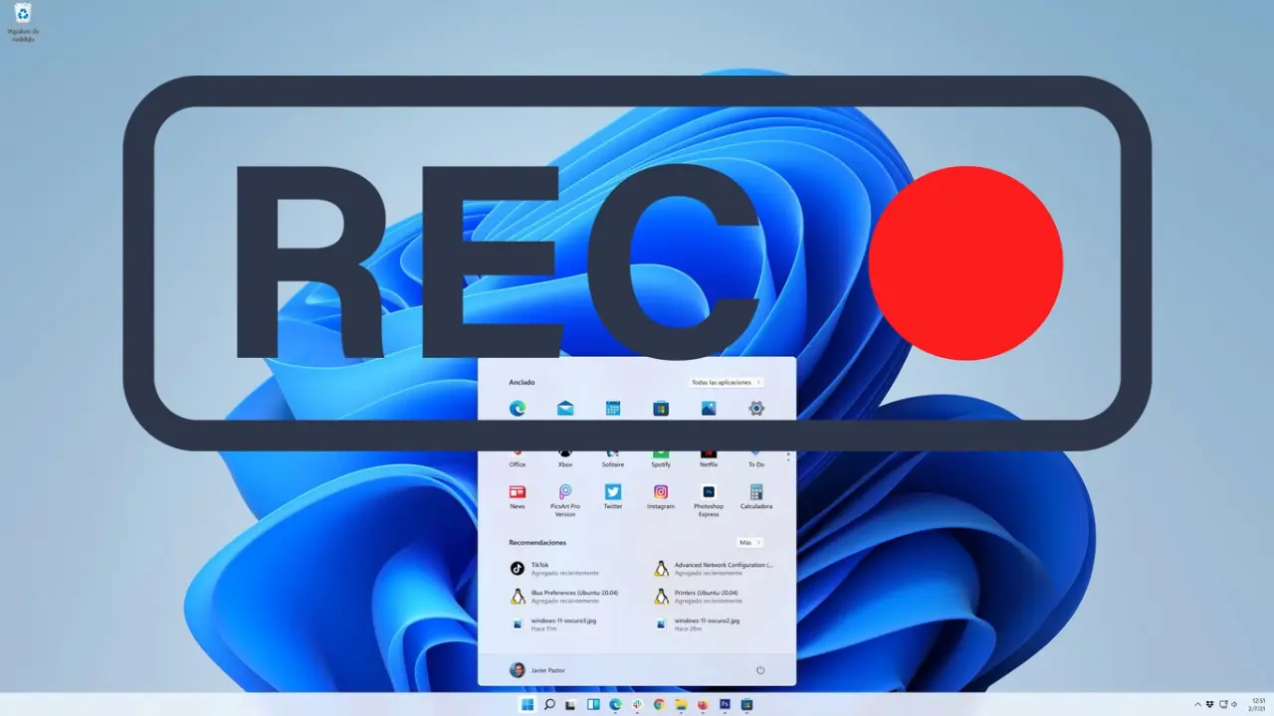Image resolution: width=1274 pixels, height=716 pixels.
Task: Open Instagram pinned app
Action: click(661, 492)
